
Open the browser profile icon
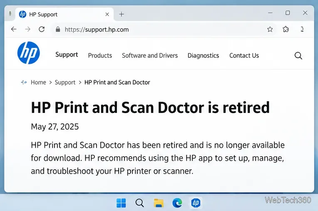(302, 29)
